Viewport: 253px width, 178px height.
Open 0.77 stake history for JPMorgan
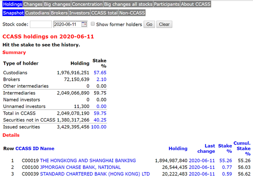227,167
